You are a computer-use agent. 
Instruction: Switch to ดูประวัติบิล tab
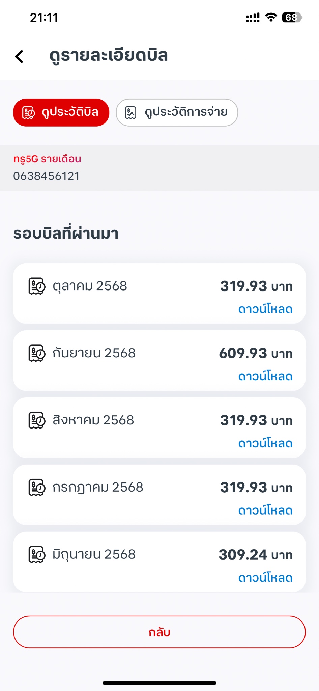(x=61, y=112)
